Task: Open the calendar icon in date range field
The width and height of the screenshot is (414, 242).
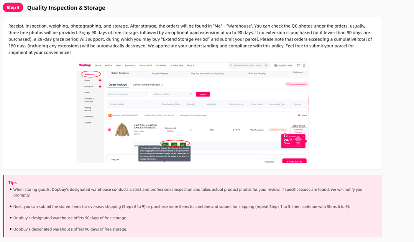Action: coord(191,94)
